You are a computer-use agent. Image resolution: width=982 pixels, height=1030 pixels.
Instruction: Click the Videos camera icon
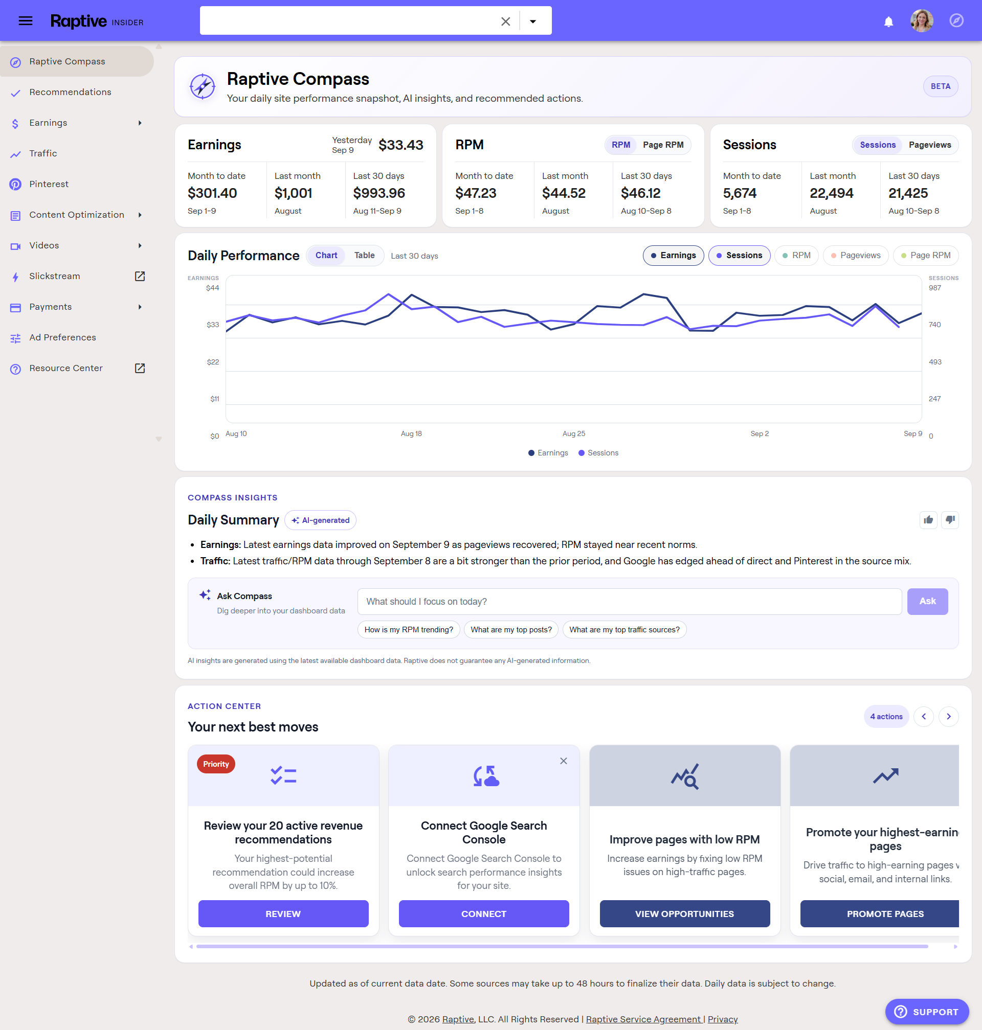16,246
